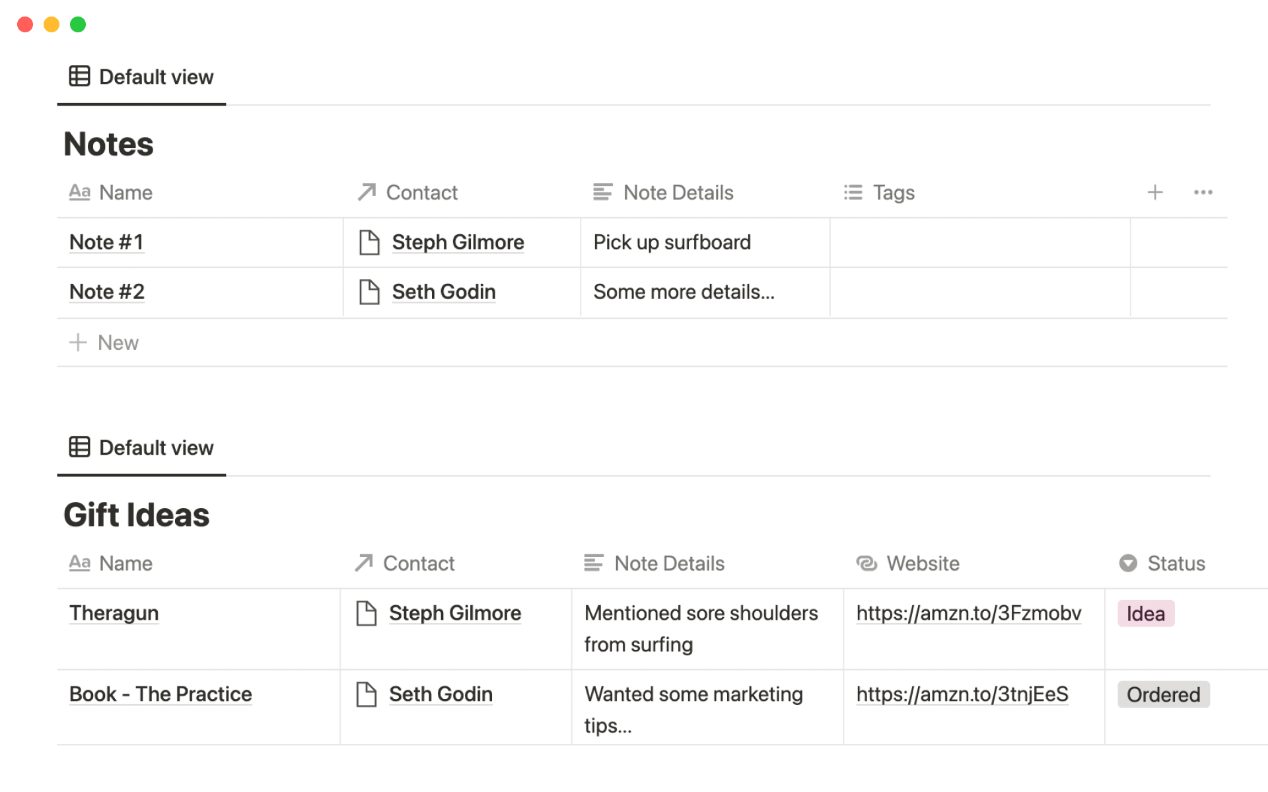Click the link icon on the Website column
Screen dimensions: 1268x792
[x=867, y=563]
